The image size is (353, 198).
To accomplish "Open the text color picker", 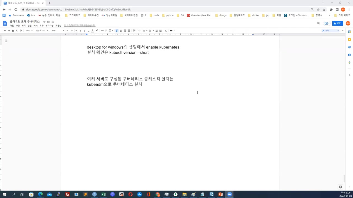I will tap(93, 31).
